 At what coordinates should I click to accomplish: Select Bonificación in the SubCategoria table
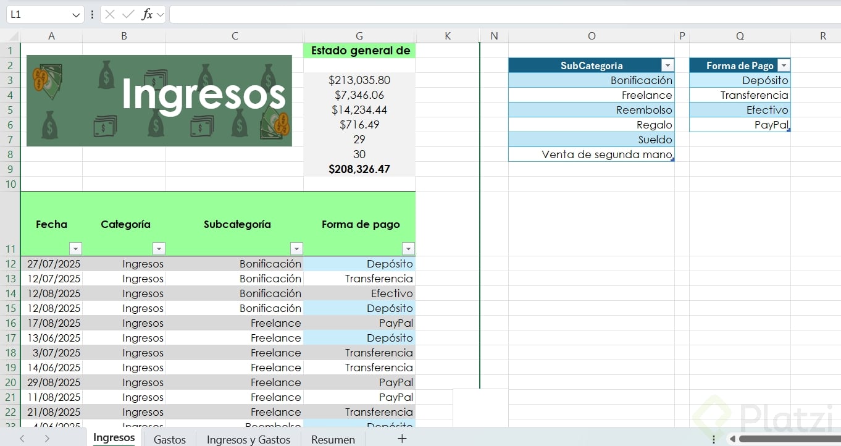pyautogui.click(x=592, y=80)
